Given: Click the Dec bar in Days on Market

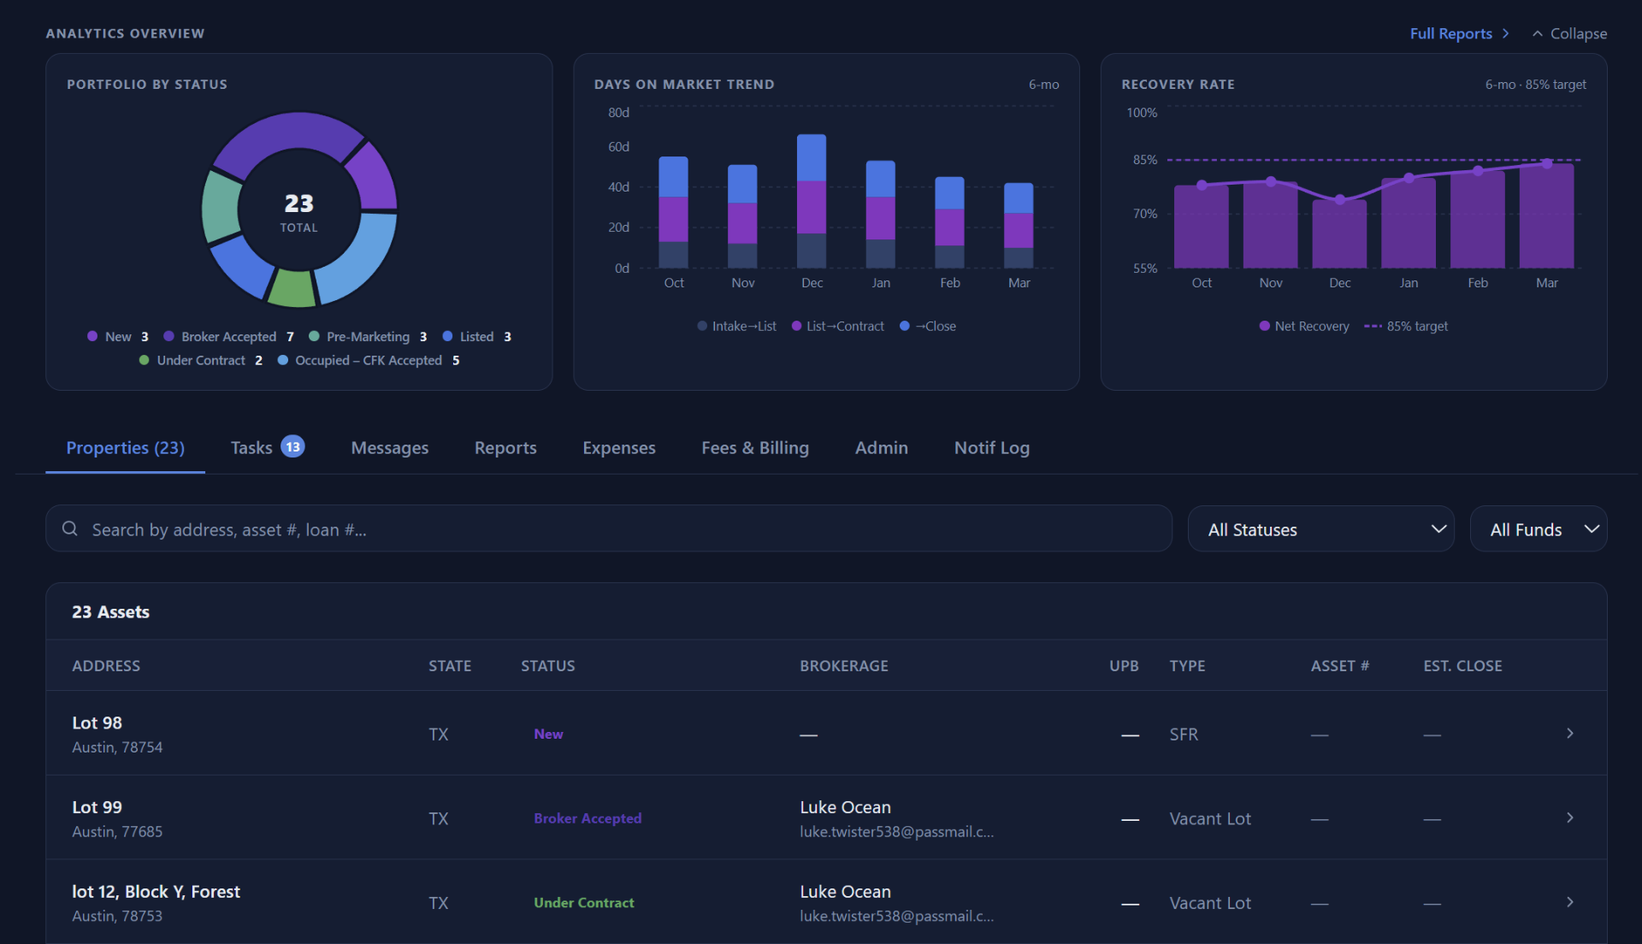Looking at the screenshot, I should pyautogui.click(x=812, y=201).
